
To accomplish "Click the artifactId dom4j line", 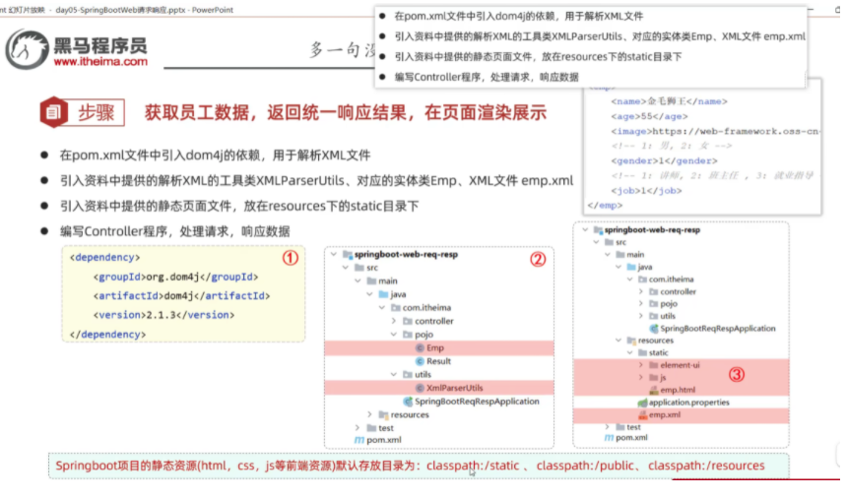I will click(x=181, y=296).
